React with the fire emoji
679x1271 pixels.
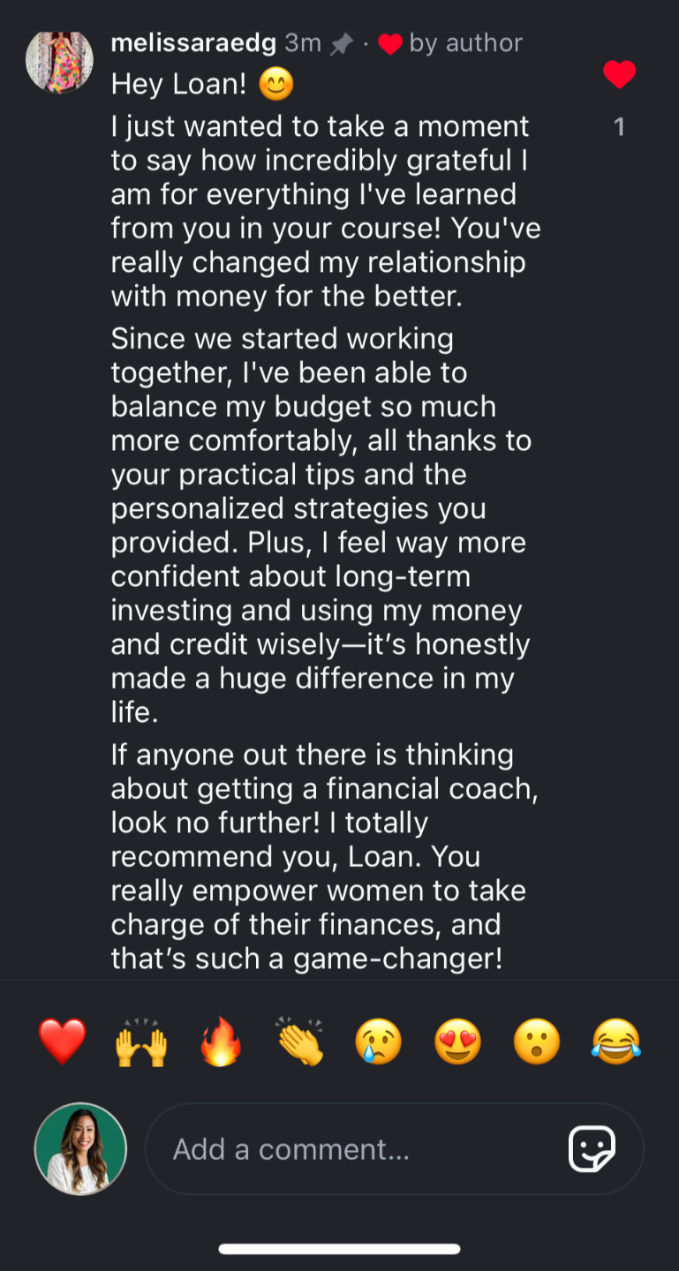pos(220,1042)
